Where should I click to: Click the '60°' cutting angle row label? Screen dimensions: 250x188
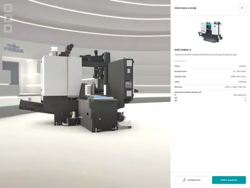click(x=176, y=101)
